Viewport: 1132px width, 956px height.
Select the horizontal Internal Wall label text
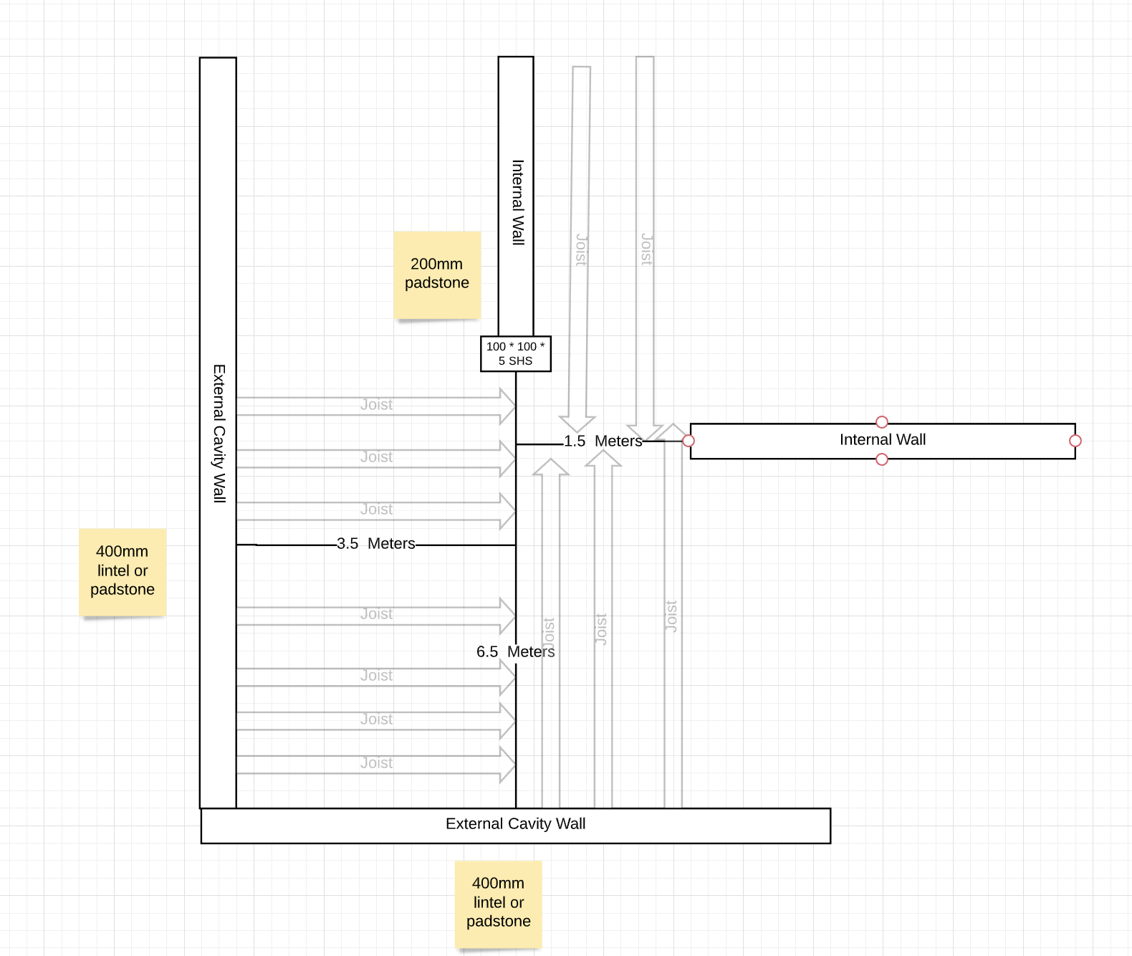click(883, 440)
